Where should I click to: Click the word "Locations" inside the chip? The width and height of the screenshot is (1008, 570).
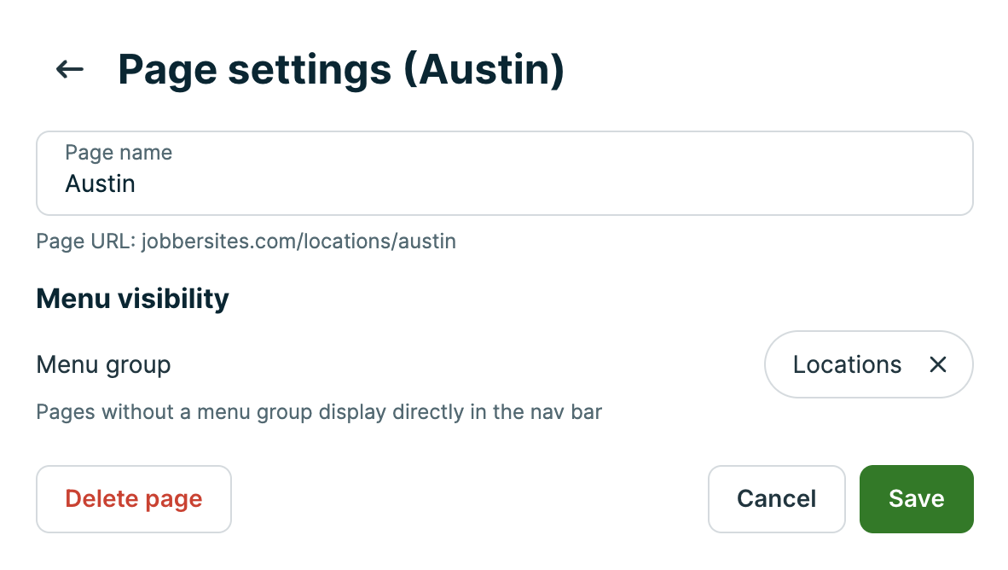(x=847, y=365)
